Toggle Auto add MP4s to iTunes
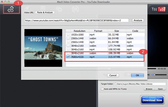This screenshot has height=107, width=168. tap(102, 89)
